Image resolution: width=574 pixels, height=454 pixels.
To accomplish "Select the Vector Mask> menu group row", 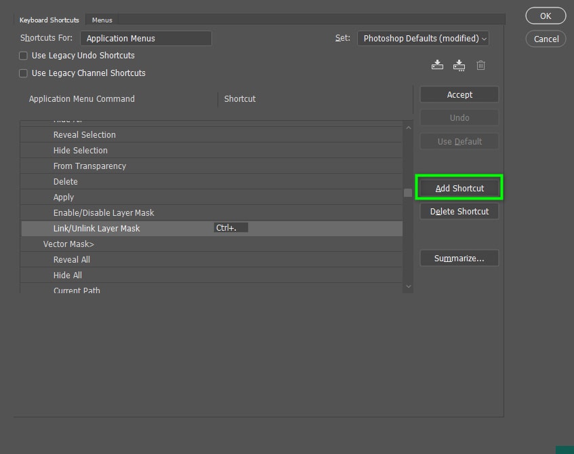I will click(68, 244).
